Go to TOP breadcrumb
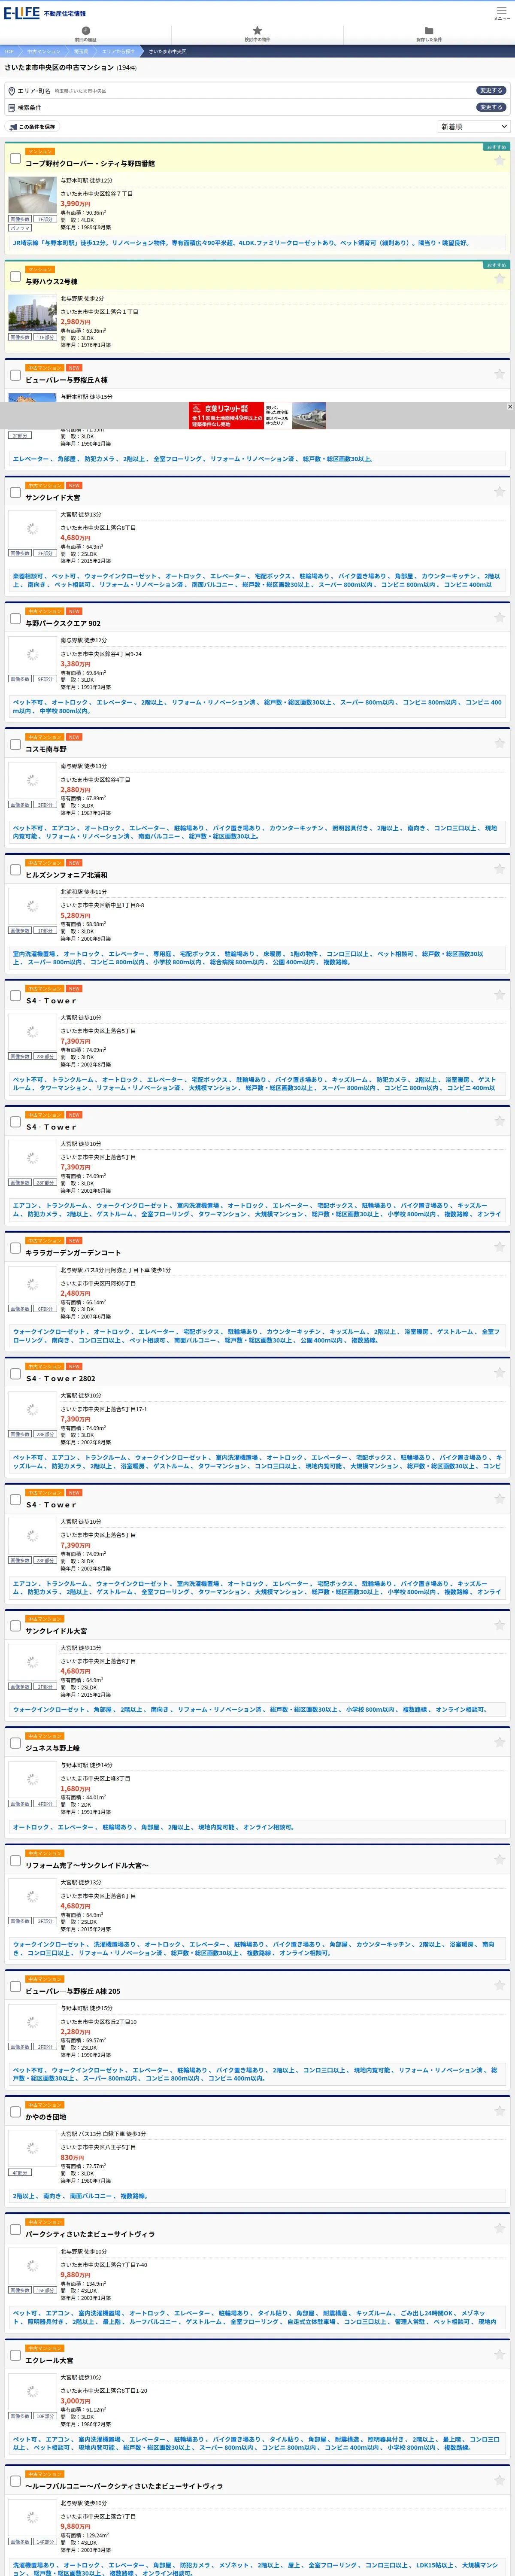This screenshot has width=515, height=2576. click(x=9, y=51)
